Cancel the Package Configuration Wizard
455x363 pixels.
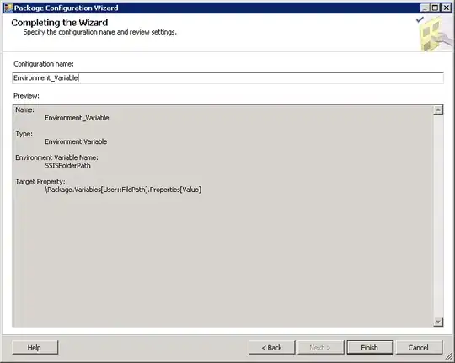coord(419,347)
